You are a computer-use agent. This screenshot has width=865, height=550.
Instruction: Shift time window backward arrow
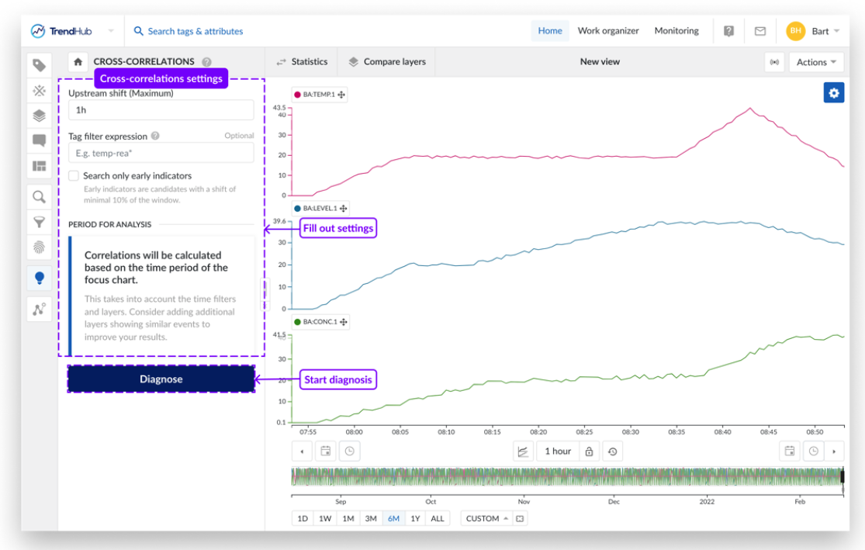click(302, 451)
